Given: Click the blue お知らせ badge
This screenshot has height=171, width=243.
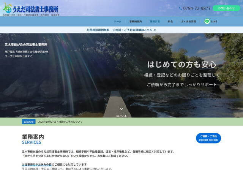Looking at the screenshot, I should [x=29, y=122].
